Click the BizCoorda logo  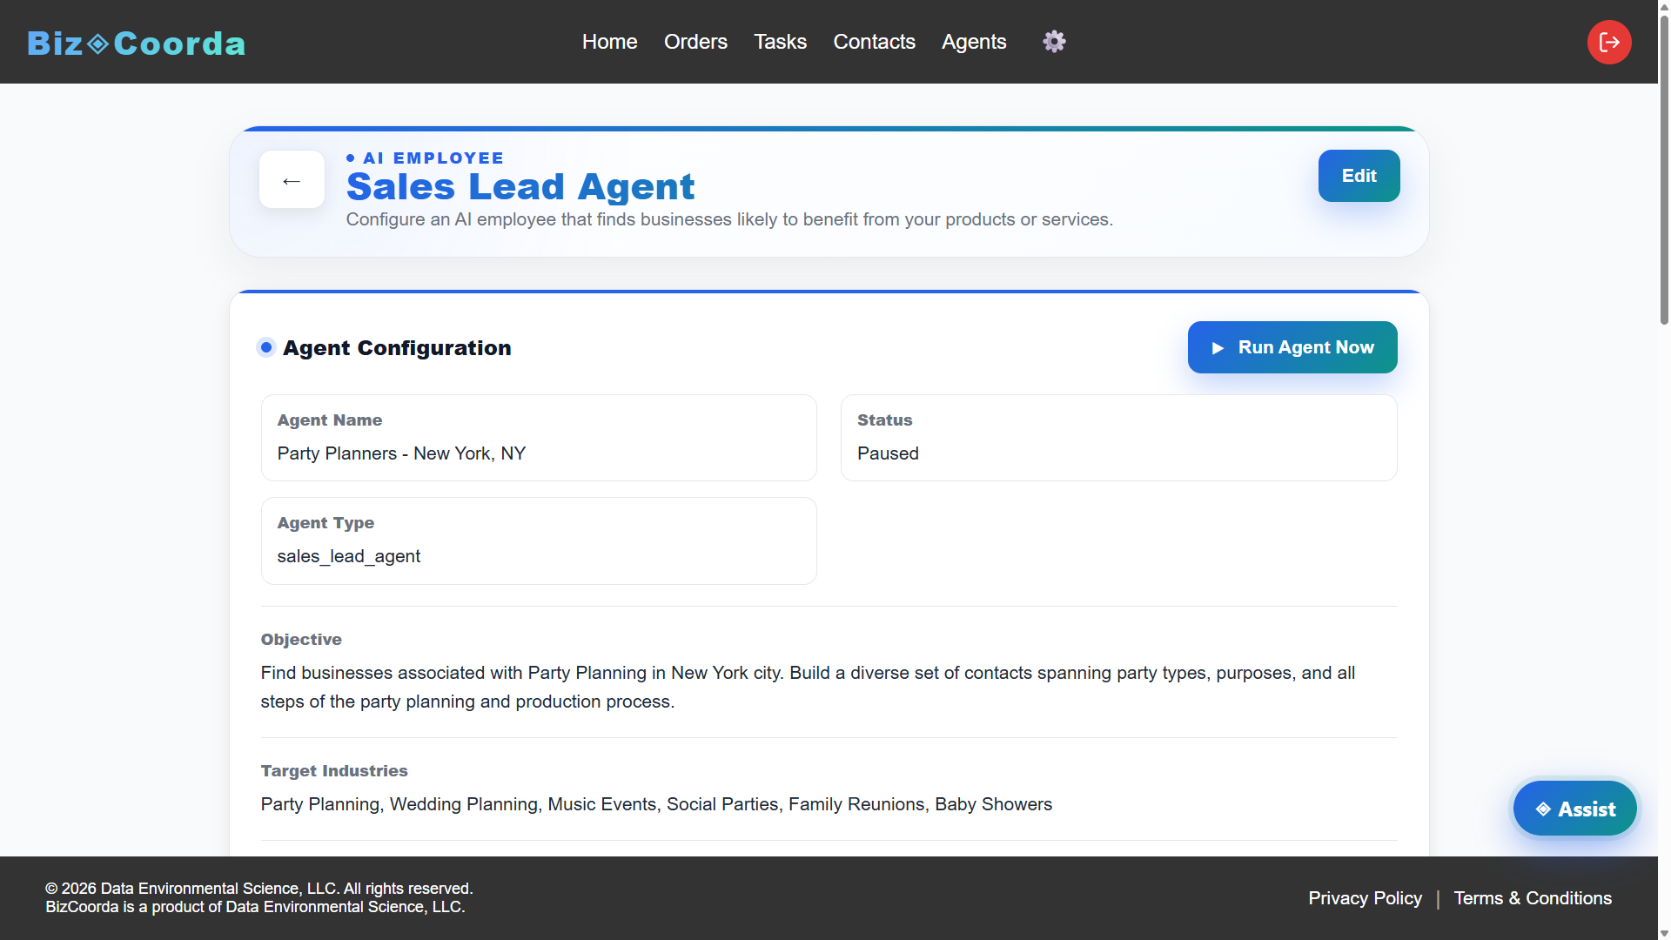coord(137,43)
